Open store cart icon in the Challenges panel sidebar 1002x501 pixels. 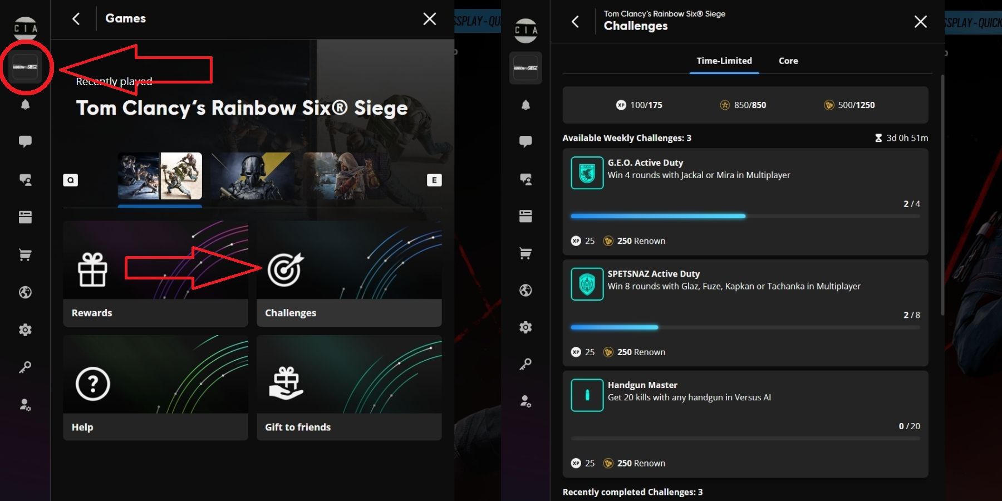525,254
